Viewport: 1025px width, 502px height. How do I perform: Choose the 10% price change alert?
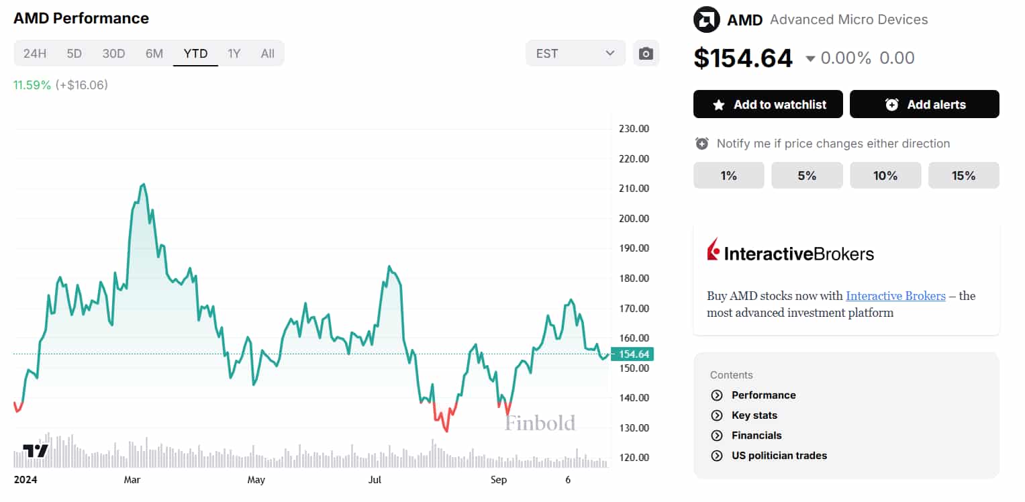coord(885,175)
